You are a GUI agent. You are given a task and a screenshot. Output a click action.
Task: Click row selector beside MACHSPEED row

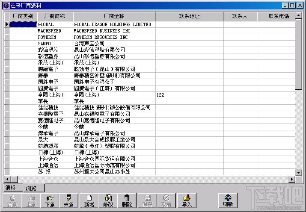[7, 31]
